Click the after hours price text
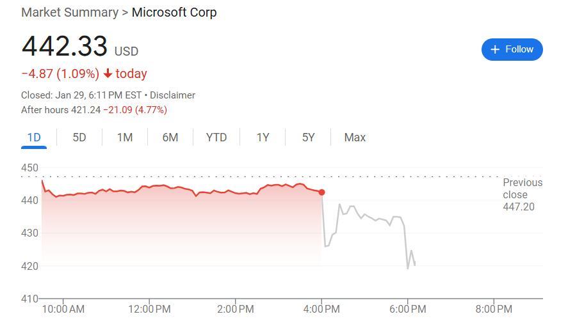 point(94,110)
